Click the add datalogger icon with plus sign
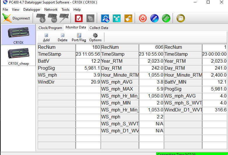228x155 pixels. (42, 18)
